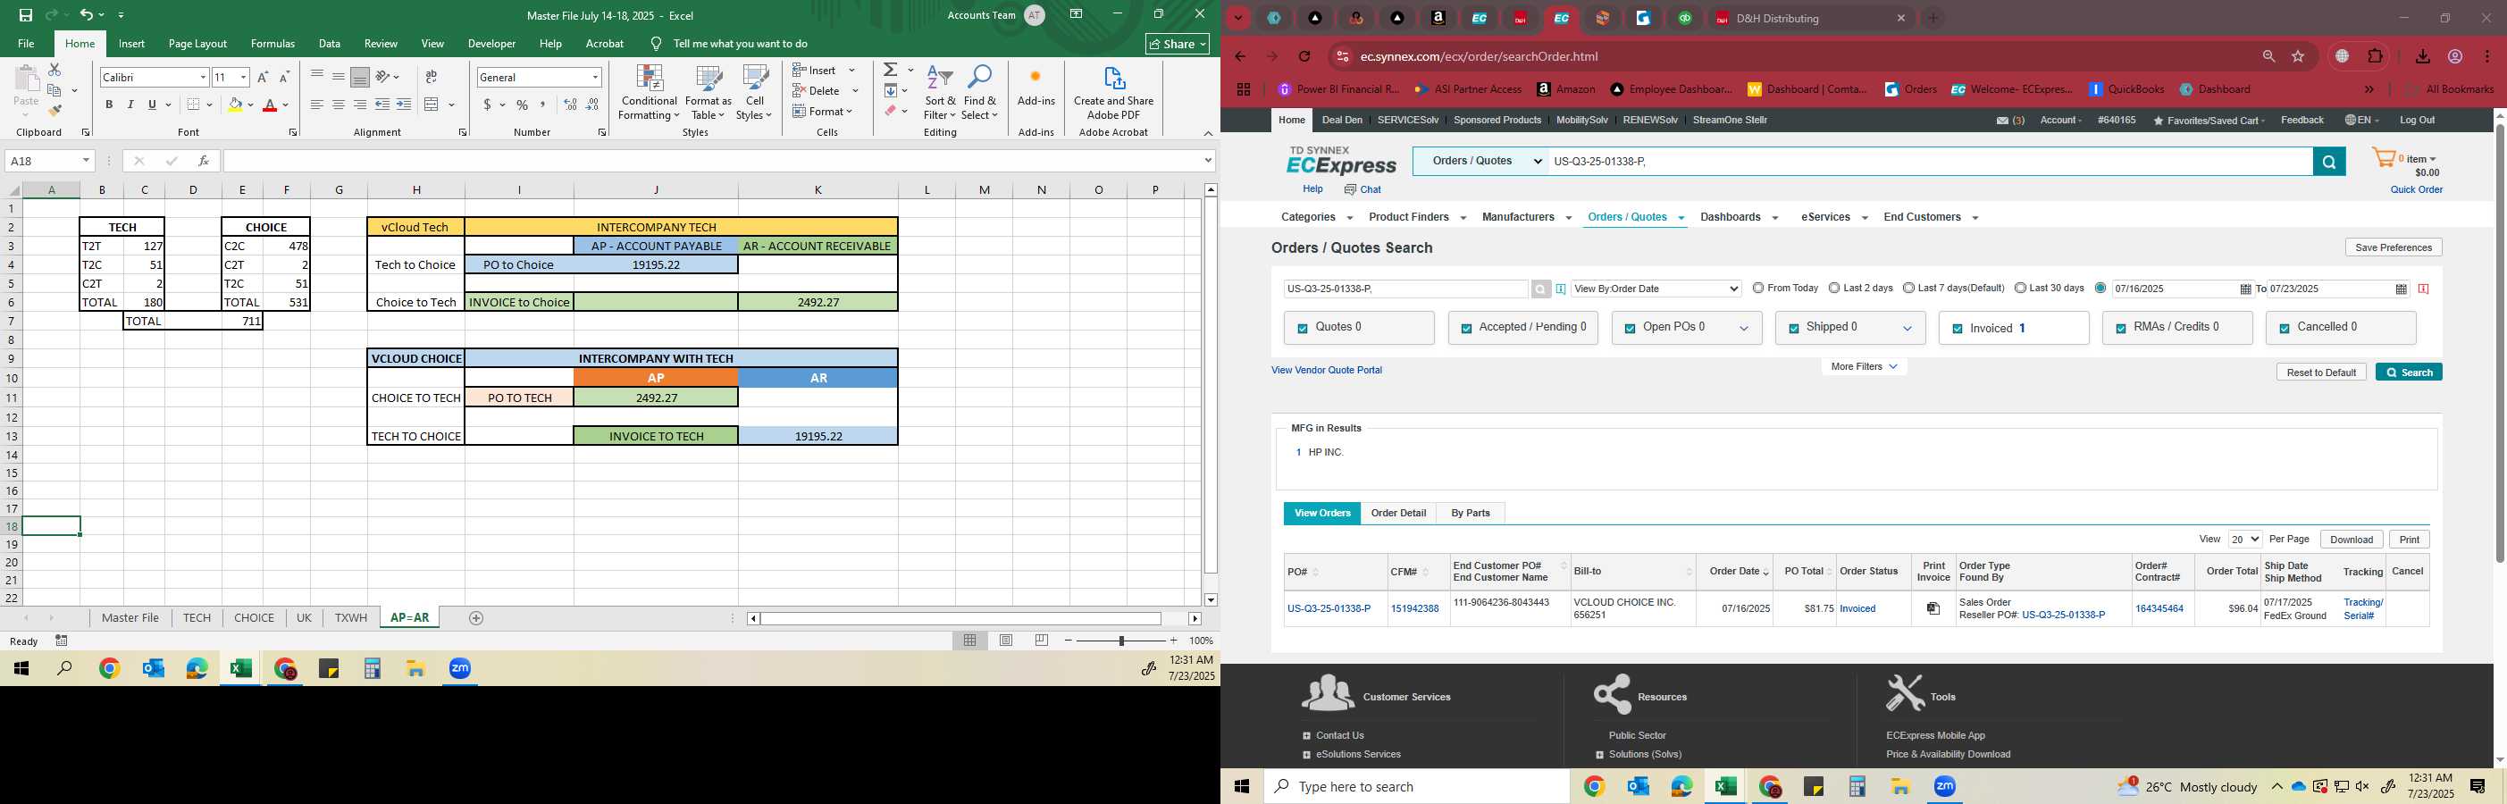Viewport: 2507px width, 804px height.
Task: Click the order number filter field US-Q3-25-01338-P
Action: [1405, 289]
